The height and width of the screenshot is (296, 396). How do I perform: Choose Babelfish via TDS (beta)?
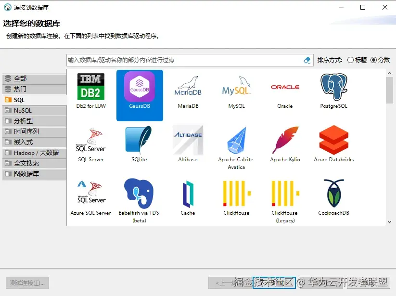pyautogui.click(x=139, y=193)
